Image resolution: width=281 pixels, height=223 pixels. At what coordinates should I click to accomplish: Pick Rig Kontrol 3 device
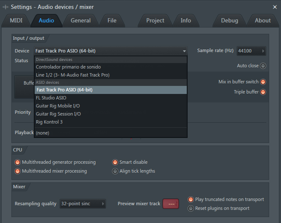tap(111, 122)
